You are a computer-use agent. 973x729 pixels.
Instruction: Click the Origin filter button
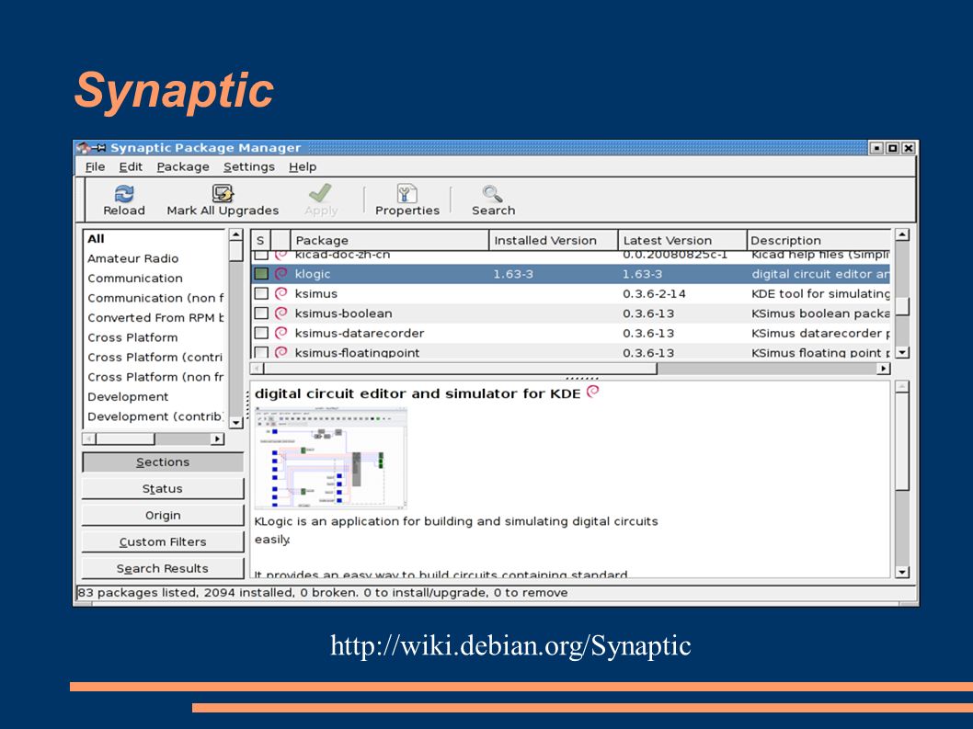pyautogui.click(x=163, y=516)
